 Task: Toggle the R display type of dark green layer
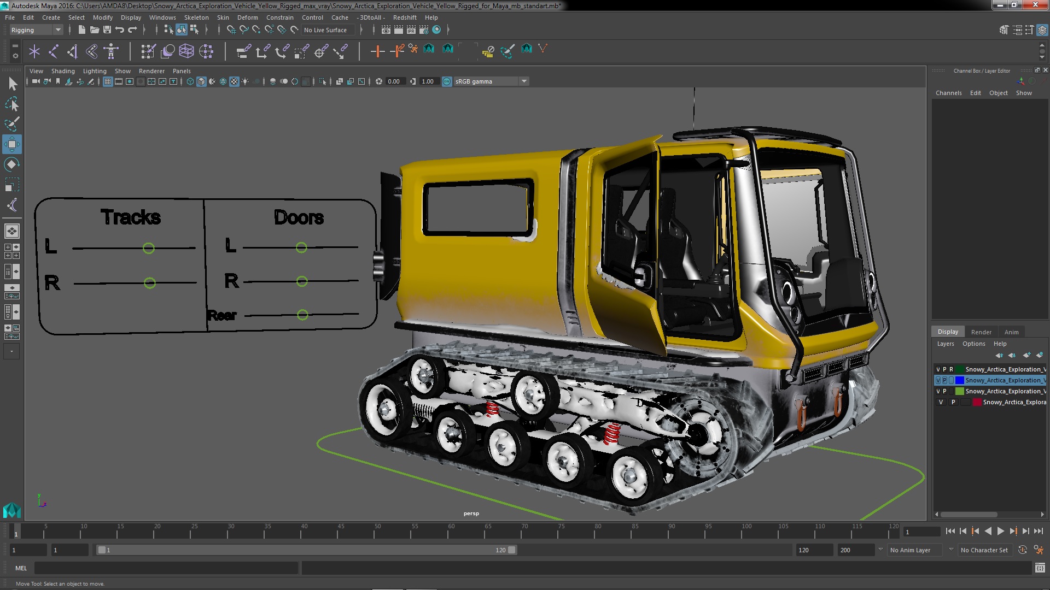951,369
